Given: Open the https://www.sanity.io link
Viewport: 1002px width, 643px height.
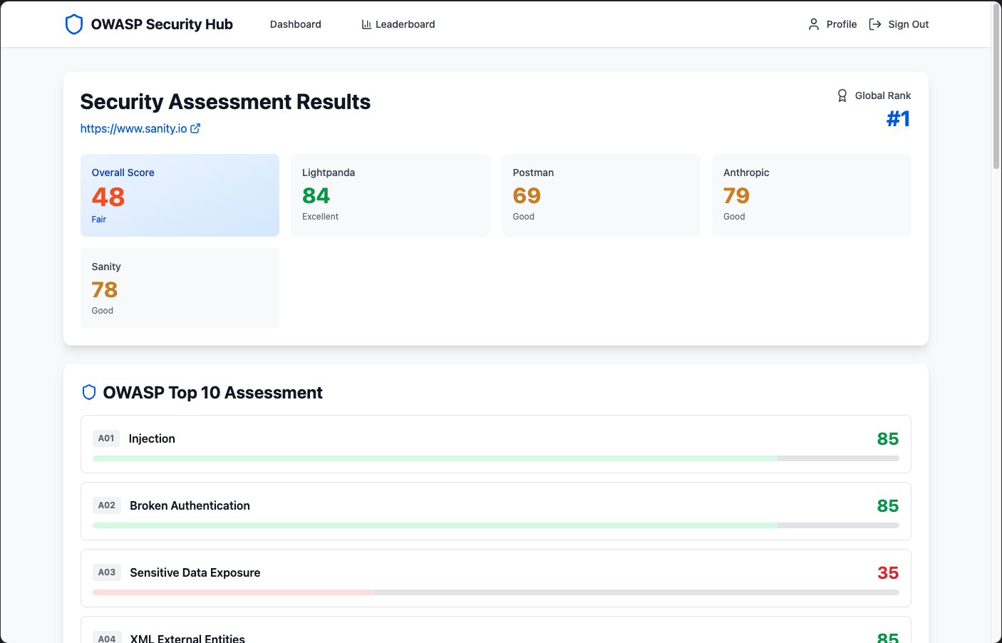Looking at the screenshot, I should pyautogui.click(x=140, y=128).
